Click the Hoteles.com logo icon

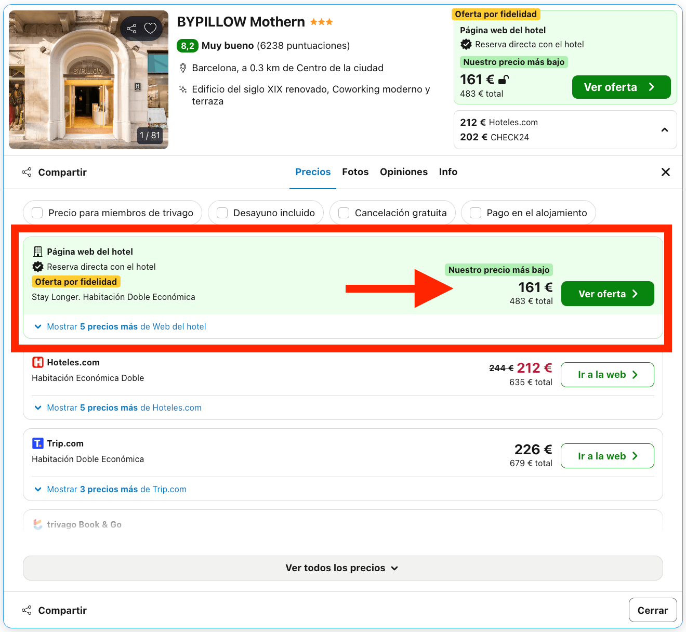pyautogui.click(x=37, y=362)
